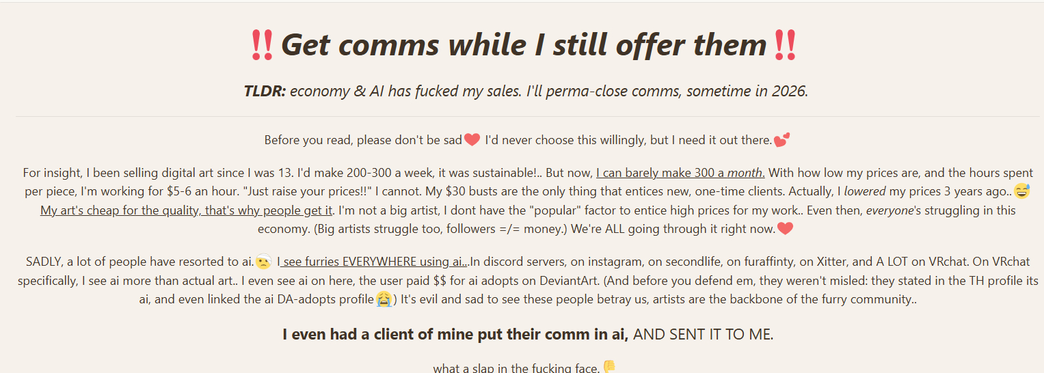Image resolution: width=1044 pixels, height=373 pixels.
Task: Click the italic word "lowered"
Action: [x=865, y=191]
